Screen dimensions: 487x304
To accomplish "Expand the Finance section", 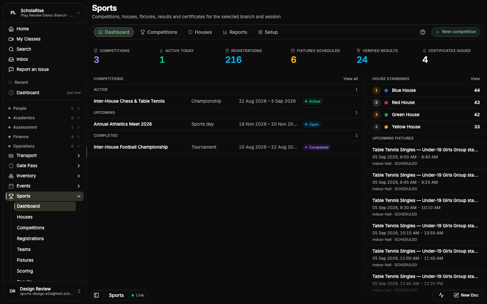I will pos(45,137).
